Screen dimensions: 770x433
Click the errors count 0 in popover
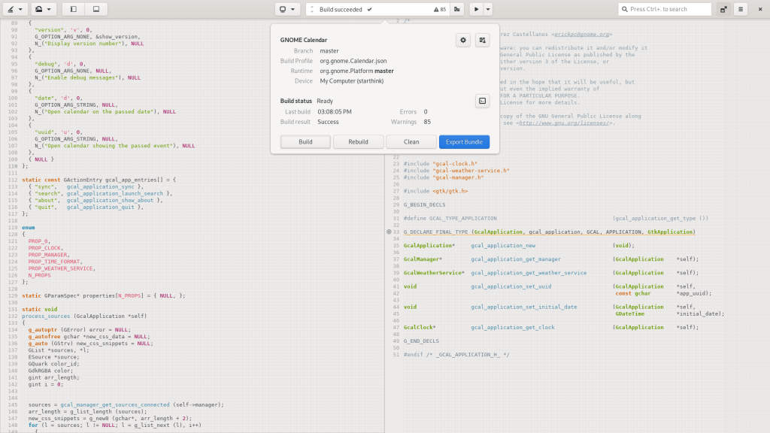coord(426,112)
